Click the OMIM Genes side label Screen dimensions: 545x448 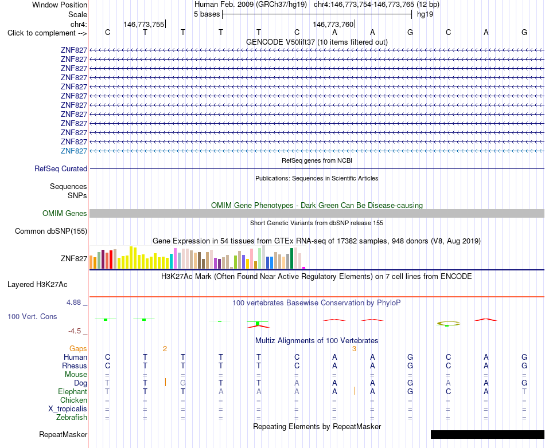tap(64, 214)
